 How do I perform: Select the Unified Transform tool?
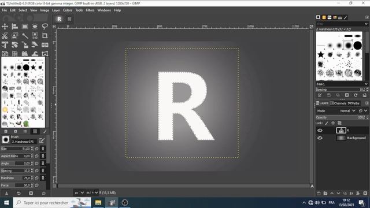tap(5, 44)
